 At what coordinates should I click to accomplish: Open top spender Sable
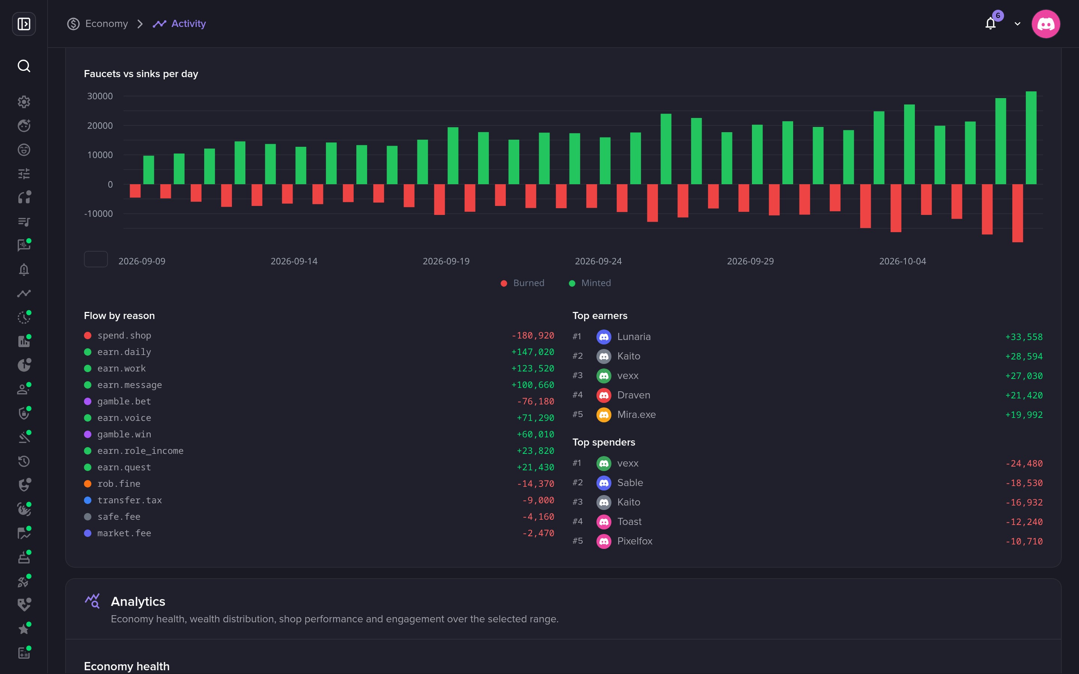click(x=807, y=483)
